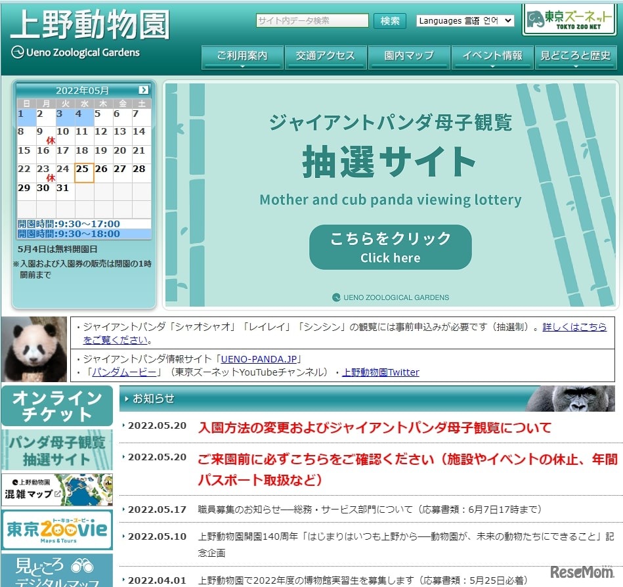Click the baby panda photo
623x587 pixels.
[34, 349]
